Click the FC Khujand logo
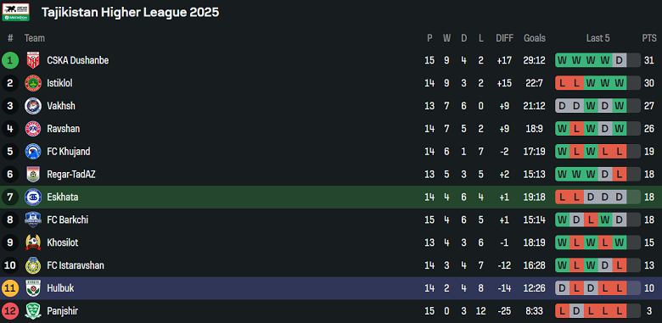662x323 pixels. (x=33, y=152)
